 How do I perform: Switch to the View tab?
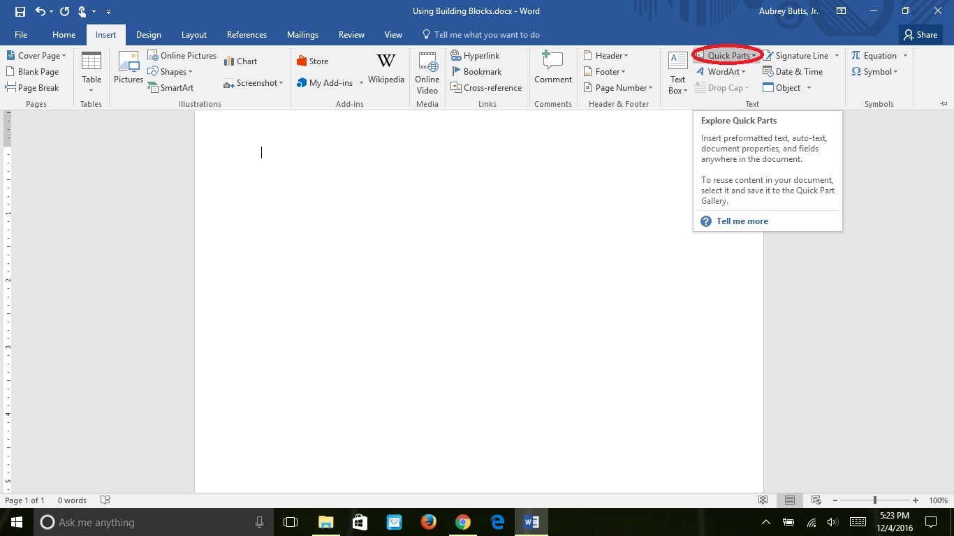[393, 35]
